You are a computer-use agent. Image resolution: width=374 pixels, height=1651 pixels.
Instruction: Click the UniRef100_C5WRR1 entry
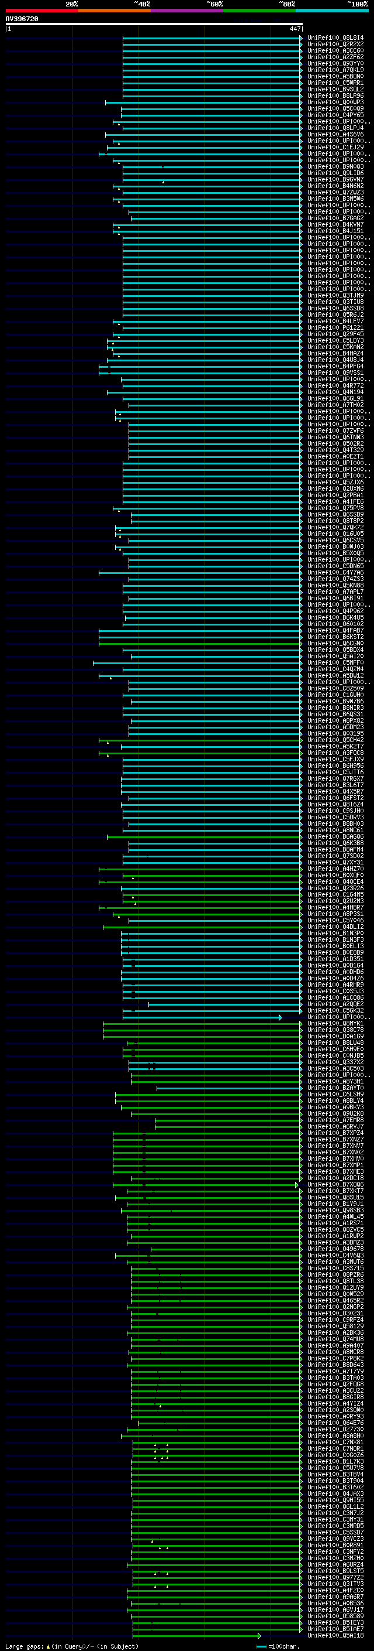point(335,83)
